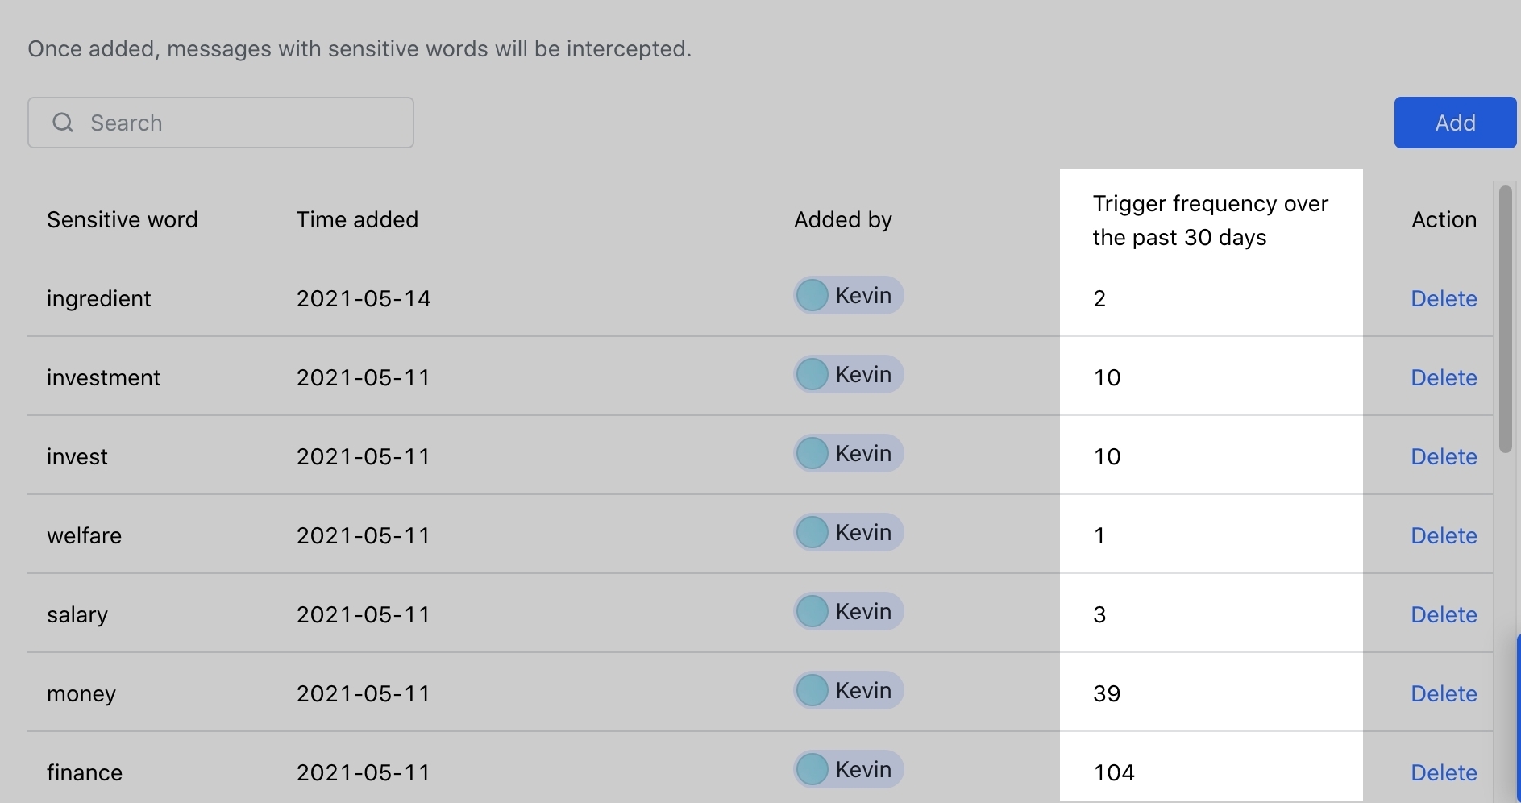This screenshot has height=803, width=1521.
Task: Delete the sensitive word invest
Action: coord(1444,457)
